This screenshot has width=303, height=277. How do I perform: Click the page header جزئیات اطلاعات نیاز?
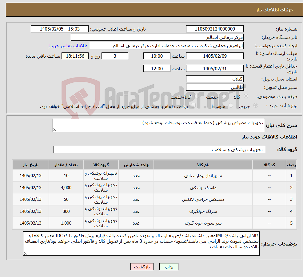(x=275, y=10)
